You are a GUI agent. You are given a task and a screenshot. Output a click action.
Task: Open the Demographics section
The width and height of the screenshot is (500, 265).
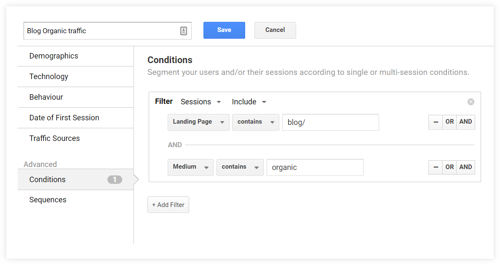(x=54, y=56)
